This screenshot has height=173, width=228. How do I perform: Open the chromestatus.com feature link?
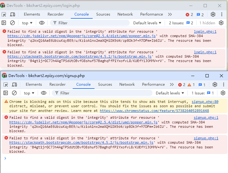pyautogui.click(x=154, y=110)
